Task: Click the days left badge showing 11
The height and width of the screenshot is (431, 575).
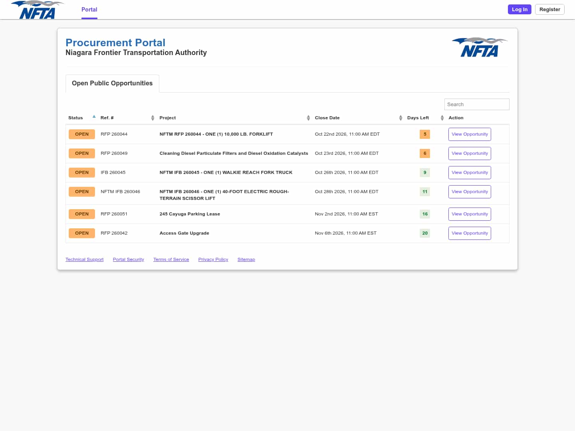Action: coord(425,192)
